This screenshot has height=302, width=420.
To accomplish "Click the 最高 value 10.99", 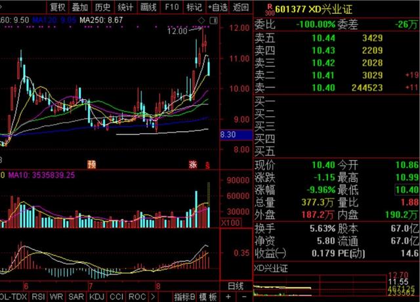I will pos(407,177).
